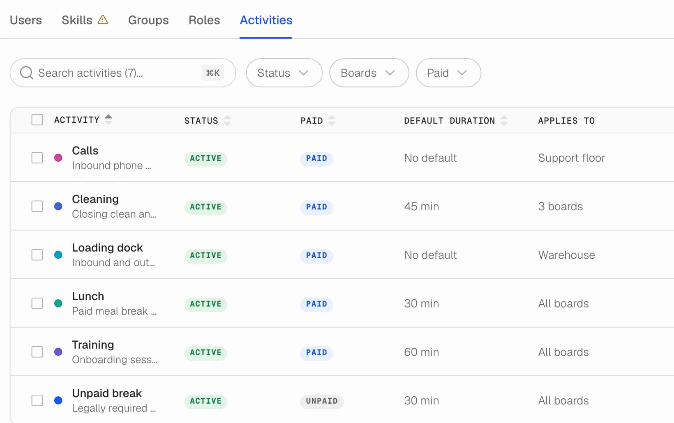
Task: Sort by Paid column arrow icon
Action: [x=332, y=120]
